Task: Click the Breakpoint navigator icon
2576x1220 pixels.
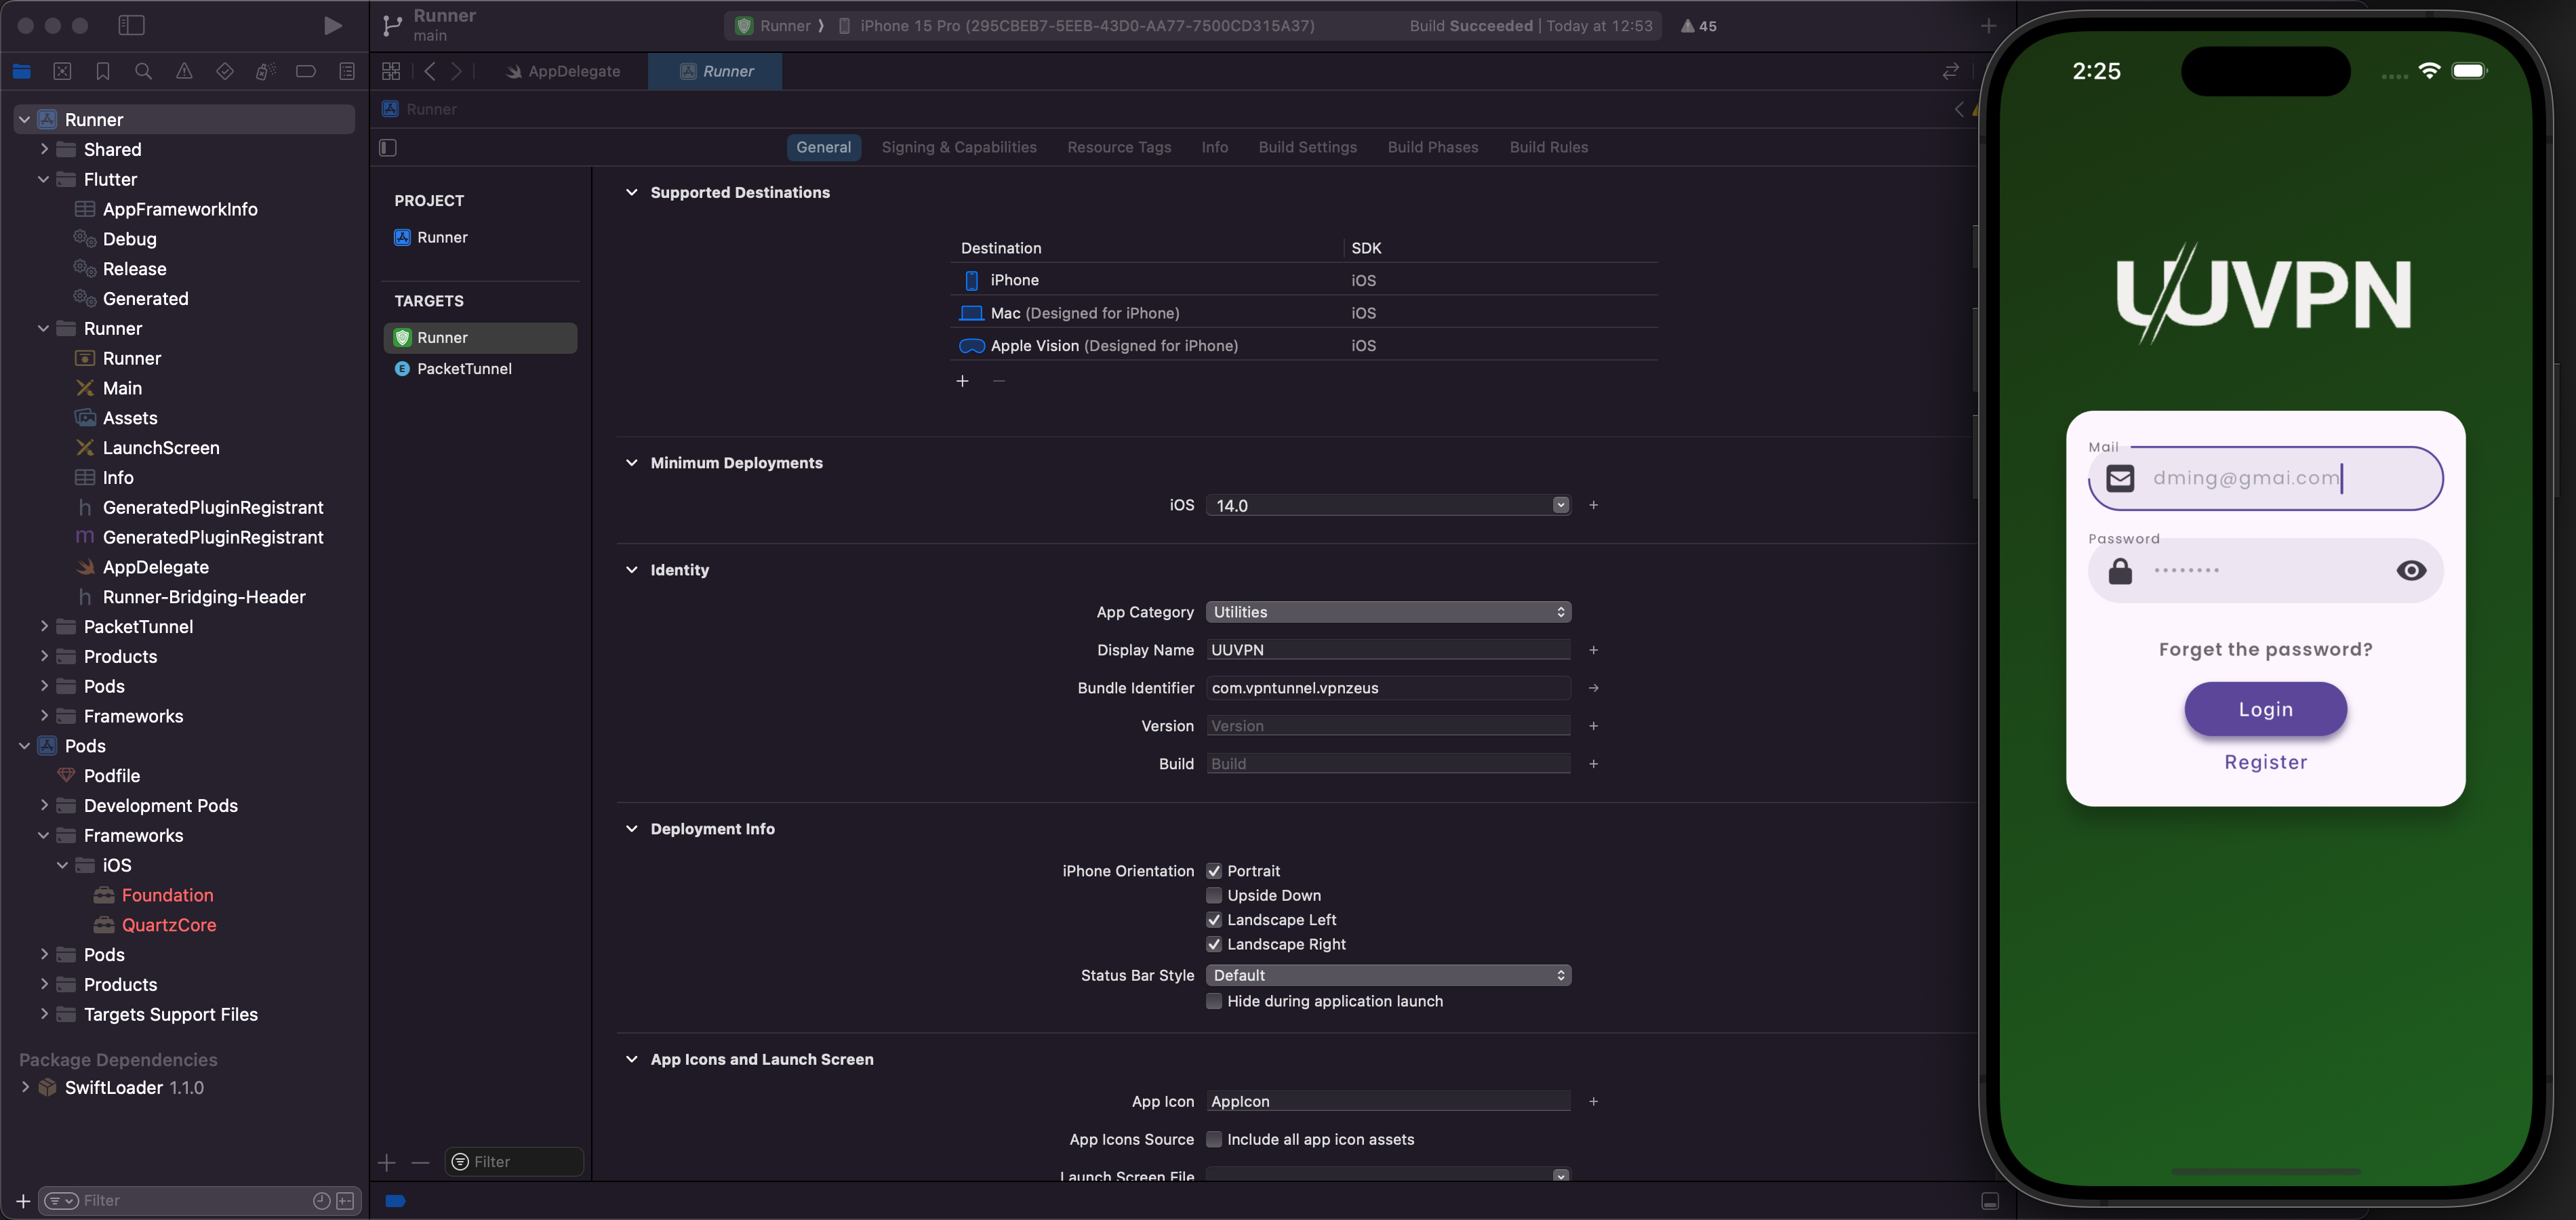Action: (306, 71)
